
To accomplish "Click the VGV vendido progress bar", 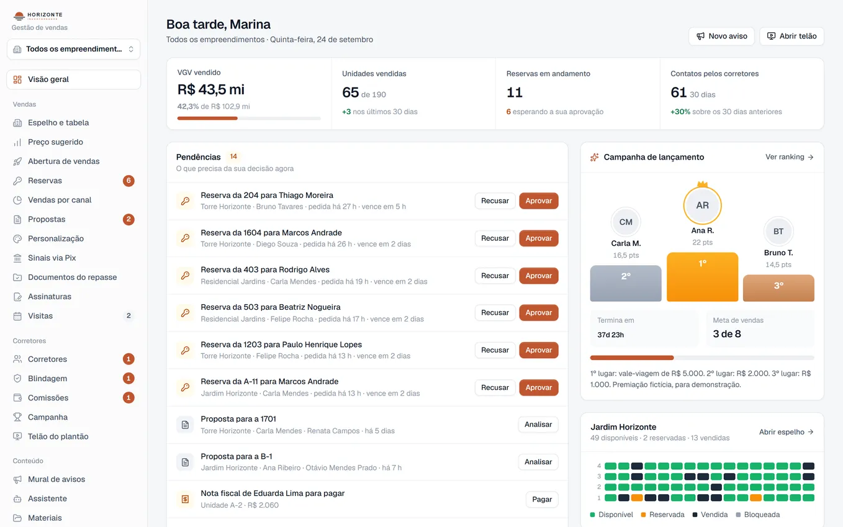I will point(249,118).
